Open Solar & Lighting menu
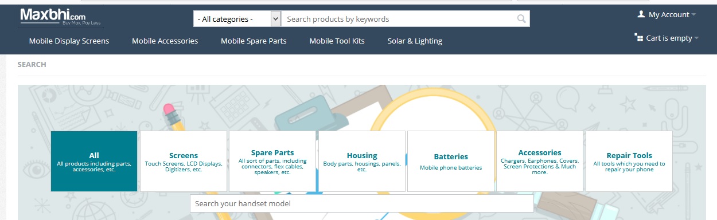The width and height of the screenshot is (717, 220). [415, 41]
